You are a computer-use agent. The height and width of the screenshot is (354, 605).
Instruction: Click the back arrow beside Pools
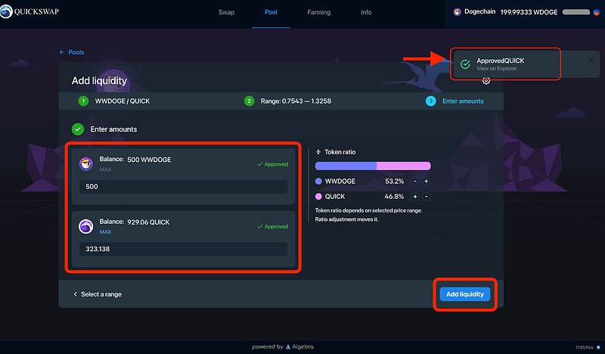click(62, 52)
